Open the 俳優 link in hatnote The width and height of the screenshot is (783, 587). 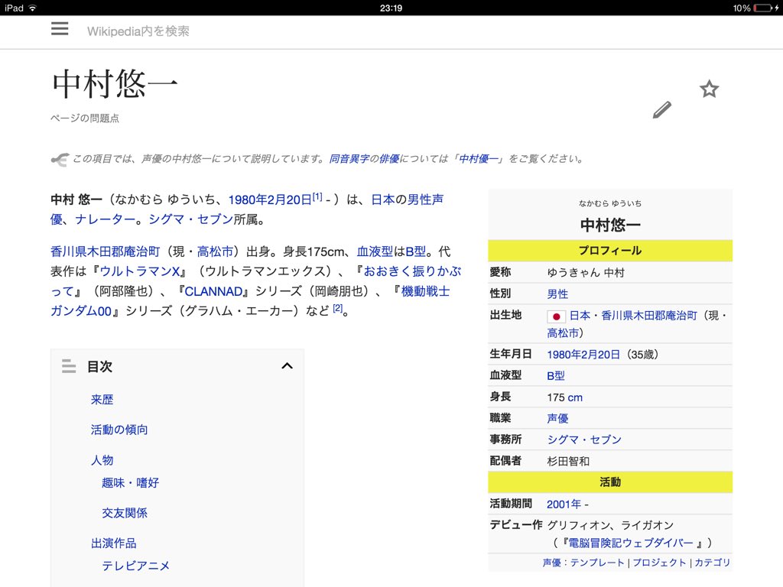pos(389,159)
